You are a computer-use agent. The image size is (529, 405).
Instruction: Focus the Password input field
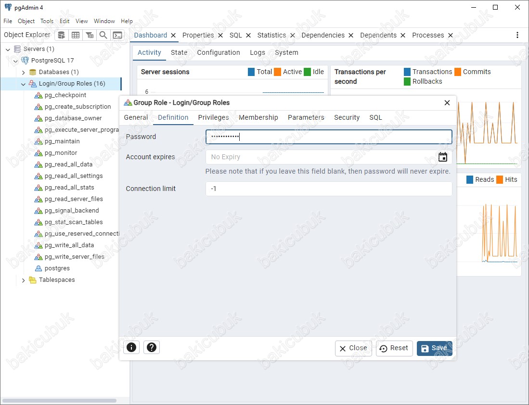pyautogui.click(x=329, y=137)
